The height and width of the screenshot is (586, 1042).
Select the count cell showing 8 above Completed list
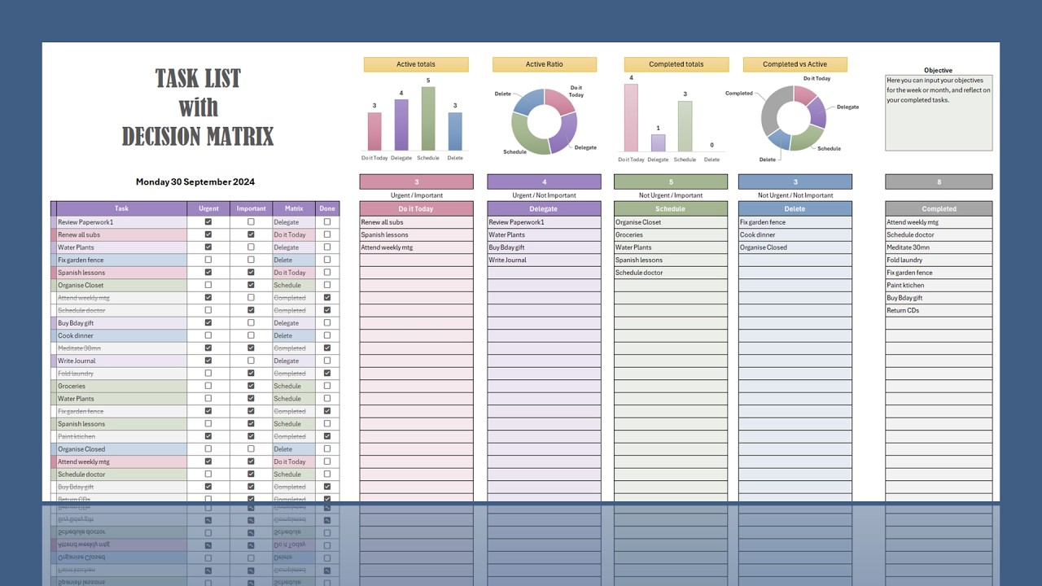939,181
